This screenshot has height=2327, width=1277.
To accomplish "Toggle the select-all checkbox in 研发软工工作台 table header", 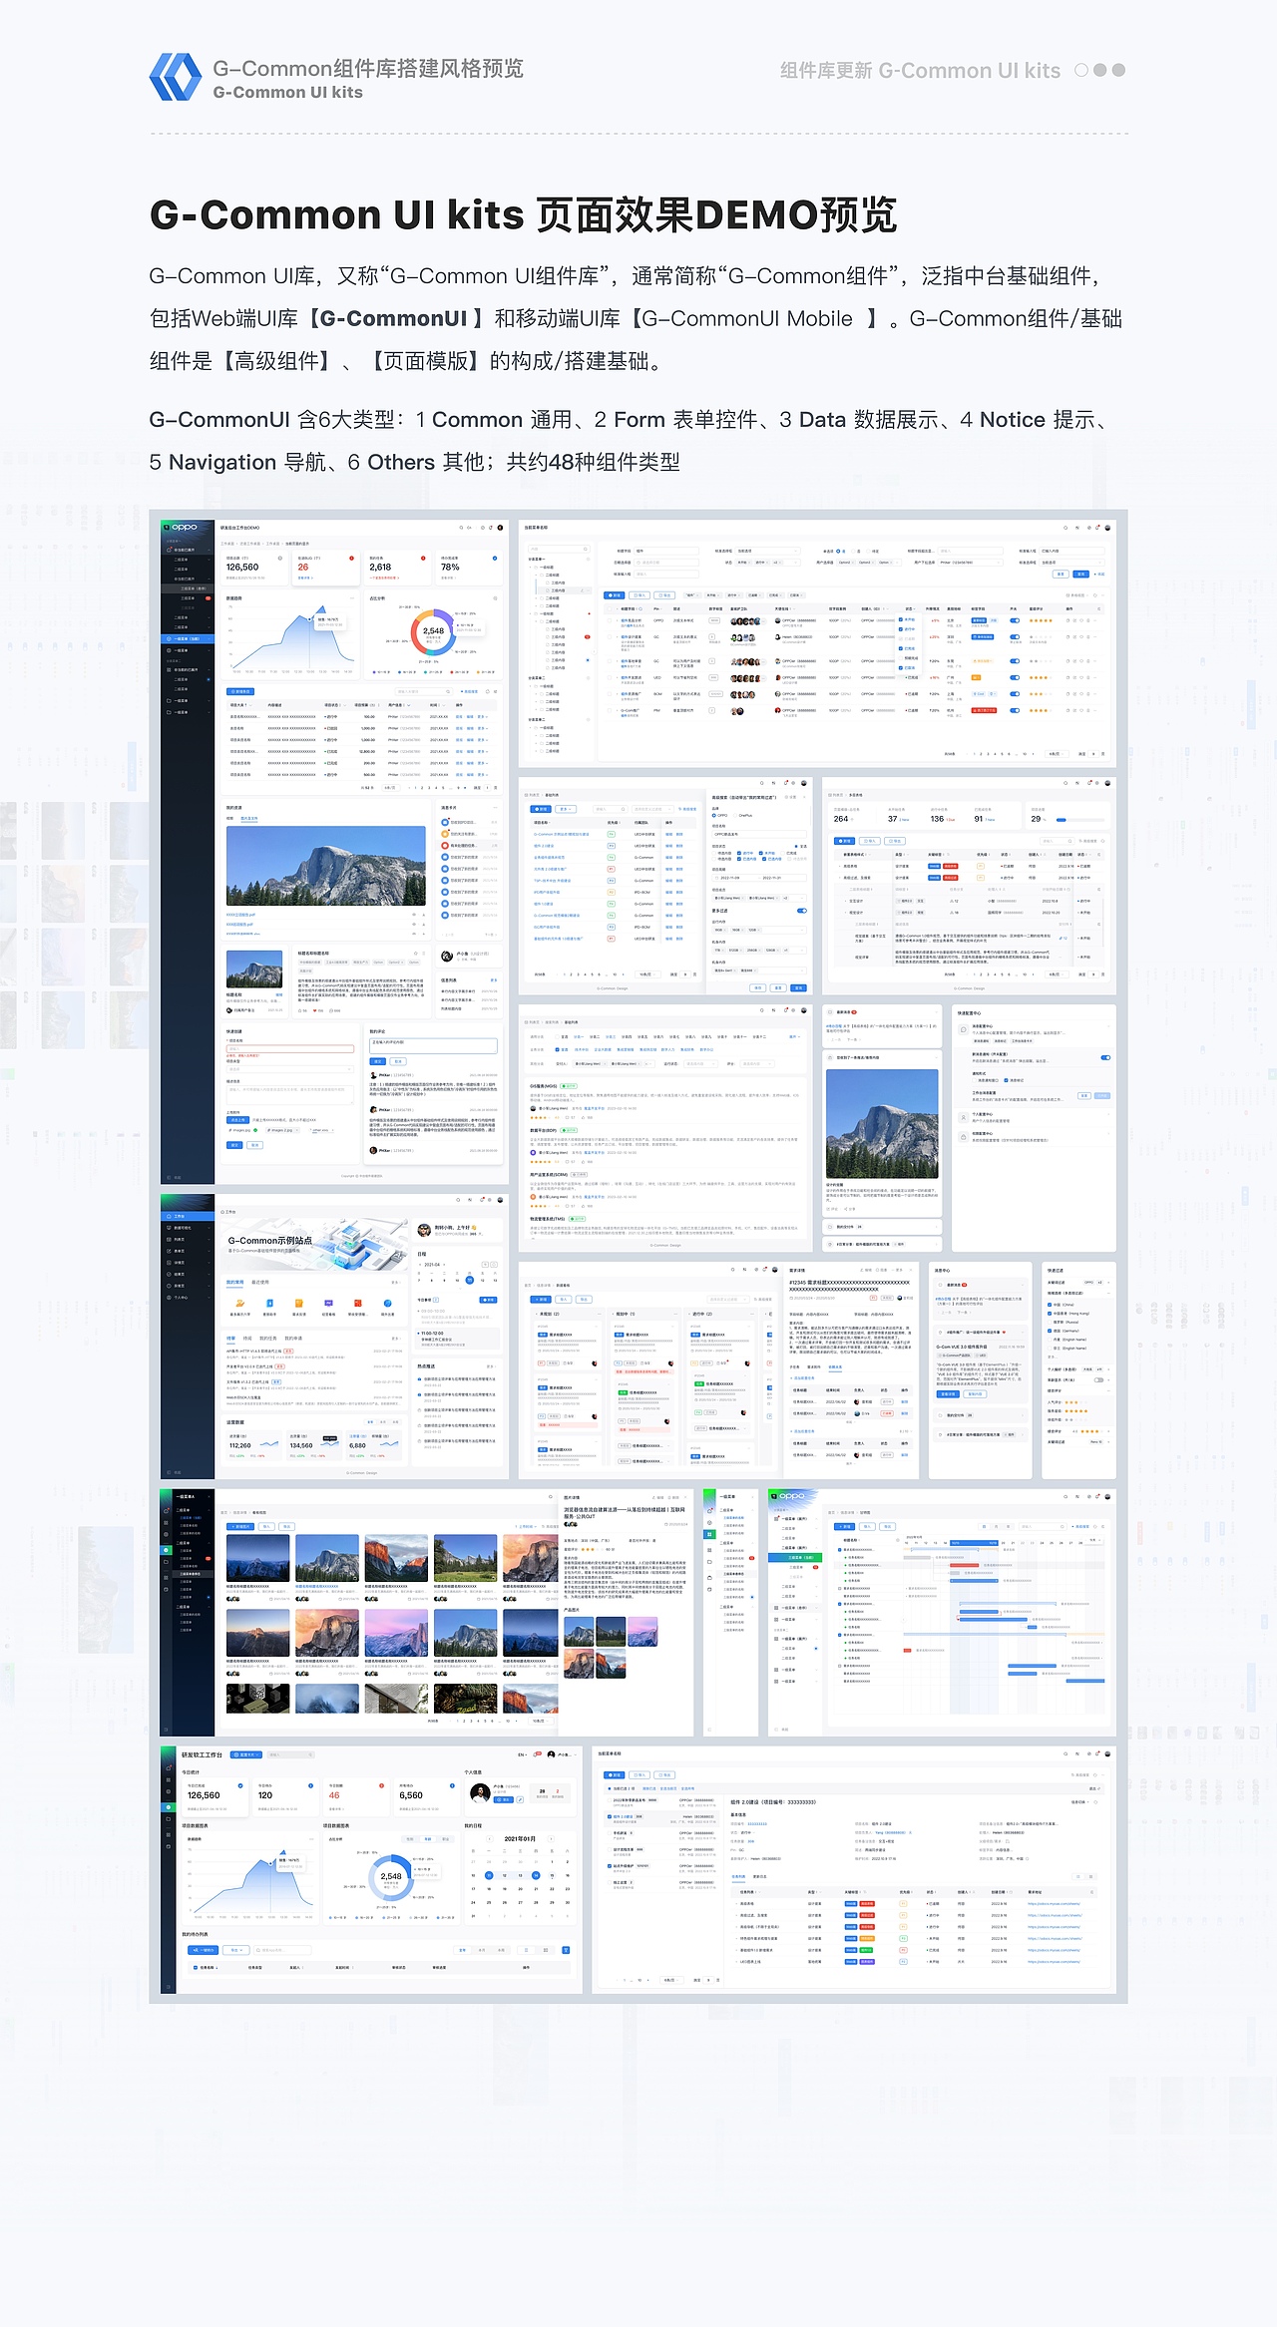I will click(196, 1968).
